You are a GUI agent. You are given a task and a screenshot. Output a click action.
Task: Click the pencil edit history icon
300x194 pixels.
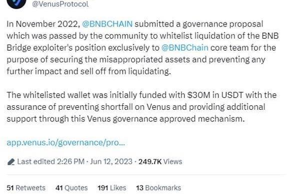pyautogui.click(x=11, y=162)
